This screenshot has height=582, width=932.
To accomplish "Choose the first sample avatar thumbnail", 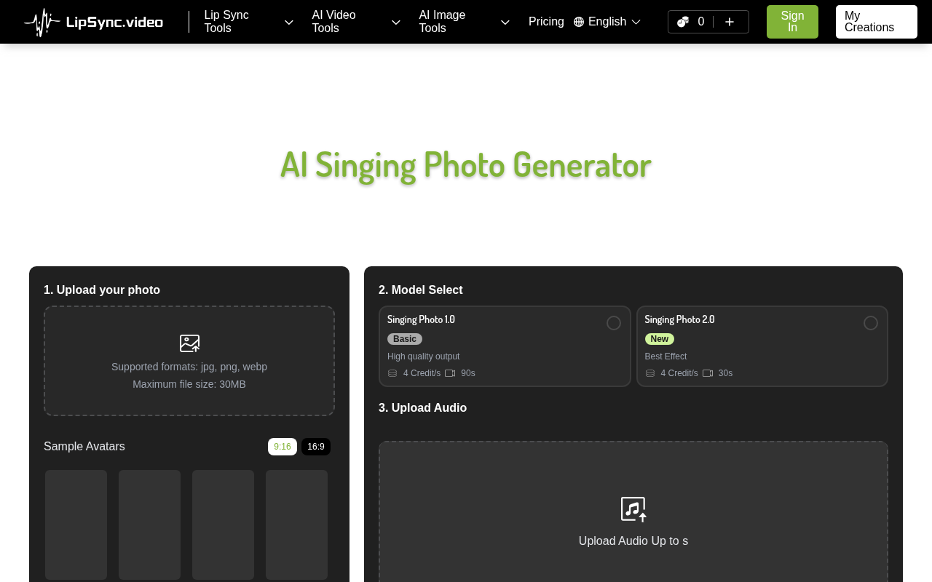I will coord(76,525).
